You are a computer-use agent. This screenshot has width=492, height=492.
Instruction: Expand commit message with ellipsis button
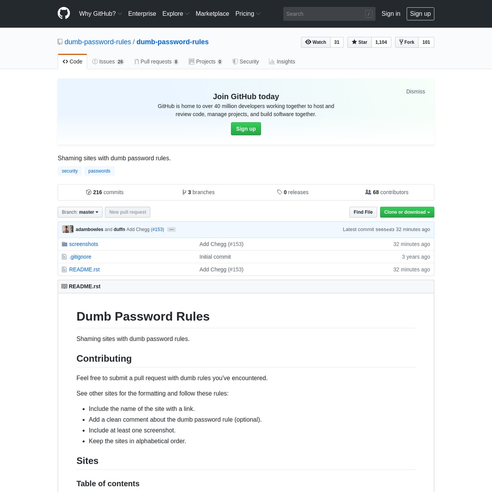(x=172, y=230)
